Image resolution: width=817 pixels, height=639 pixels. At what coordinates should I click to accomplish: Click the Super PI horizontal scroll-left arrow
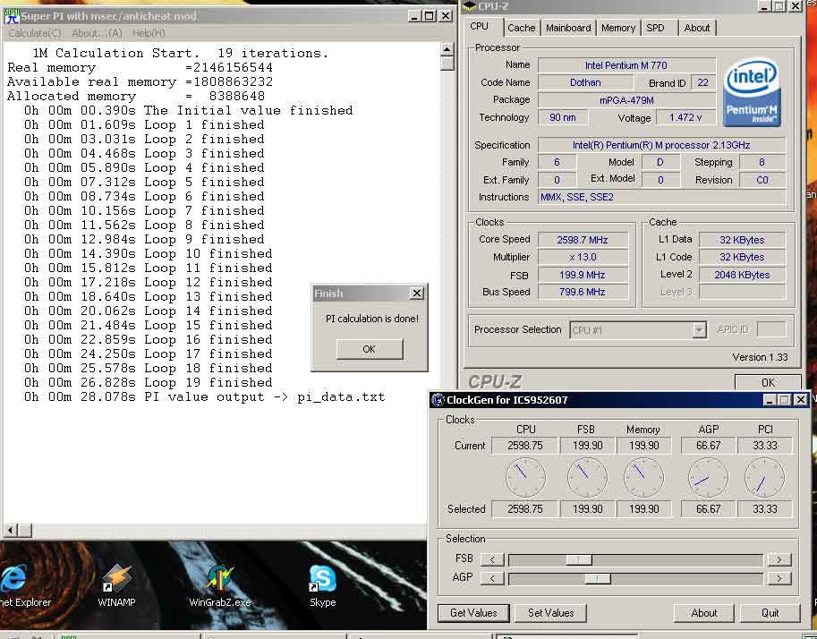10,531
